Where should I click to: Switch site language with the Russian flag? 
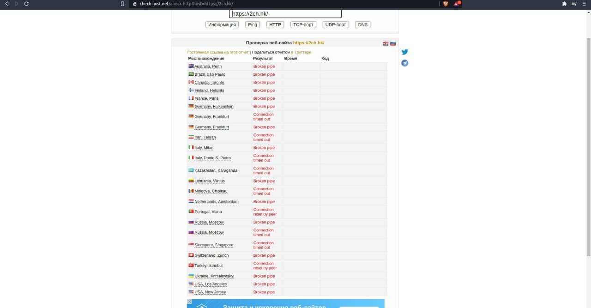pyautogui.click(x=393, y=43)
